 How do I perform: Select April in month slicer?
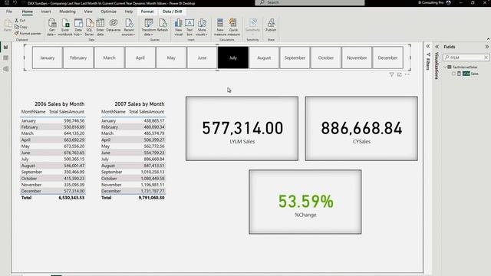(x=140, y=58)
